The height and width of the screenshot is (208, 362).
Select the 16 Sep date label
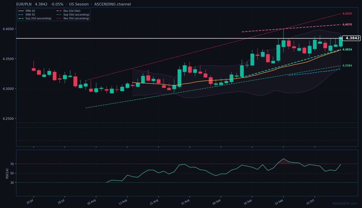coord(248,202)
